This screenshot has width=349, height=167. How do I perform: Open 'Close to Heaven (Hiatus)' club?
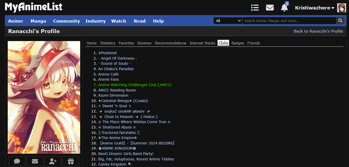point(128,116)
